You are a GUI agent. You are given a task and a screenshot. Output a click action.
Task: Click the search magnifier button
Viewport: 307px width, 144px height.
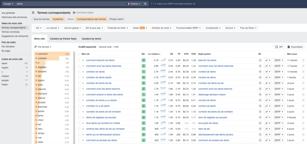click(145, 4)
